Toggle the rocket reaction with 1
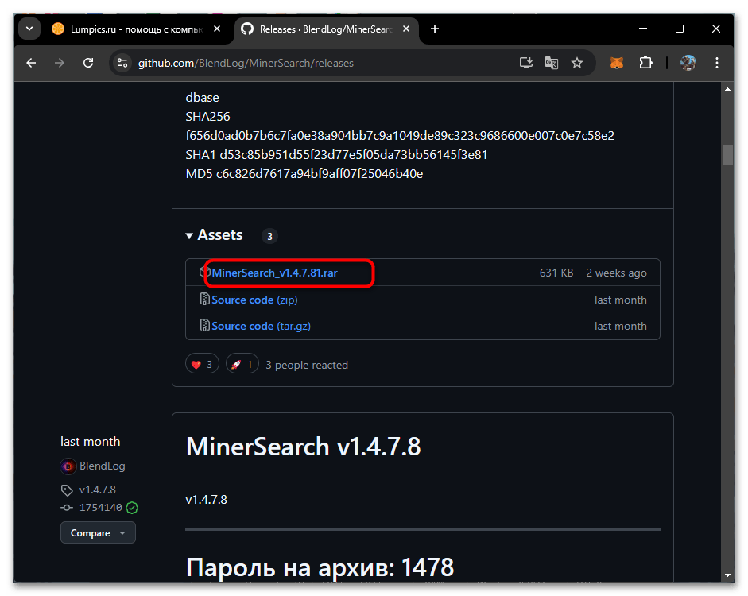The height and width of the screenshot is (596, 748). (242, 364)
